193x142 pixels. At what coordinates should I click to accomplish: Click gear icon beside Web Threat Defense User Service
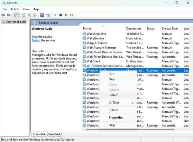pyautogui.click(x=84, y=56)
